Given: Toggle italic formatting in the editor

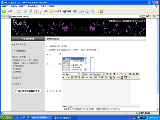Looking at the screenshot, I should click(x=111, y=74).
